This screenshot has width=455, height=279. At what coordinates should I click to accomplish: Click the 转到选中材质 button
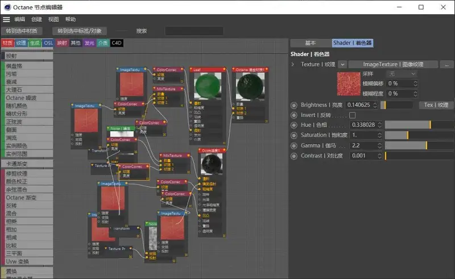(x=22, y=31)
